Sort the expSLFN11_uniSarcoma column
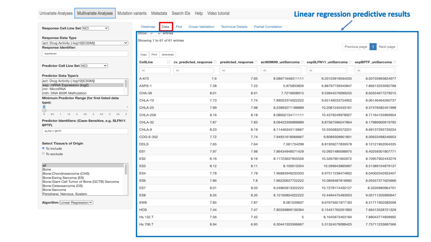Screen dimensions: 431x242 click(351, 62)
